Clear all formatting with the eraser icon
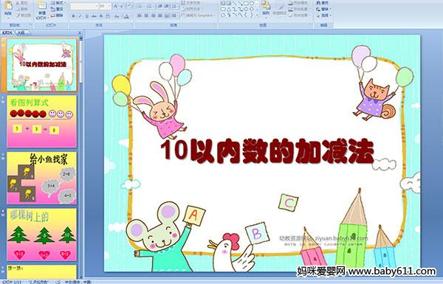Screen dimensions: 443x284 point(130,6)
